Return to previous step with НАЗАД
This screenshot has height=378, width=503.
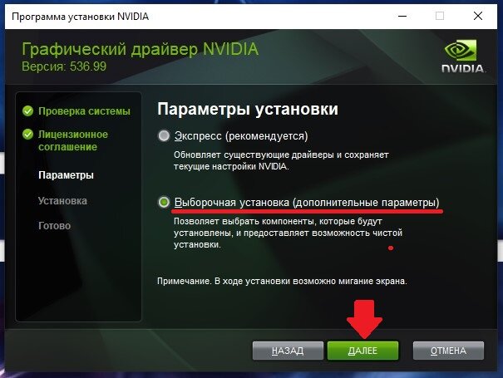(288, 351)
